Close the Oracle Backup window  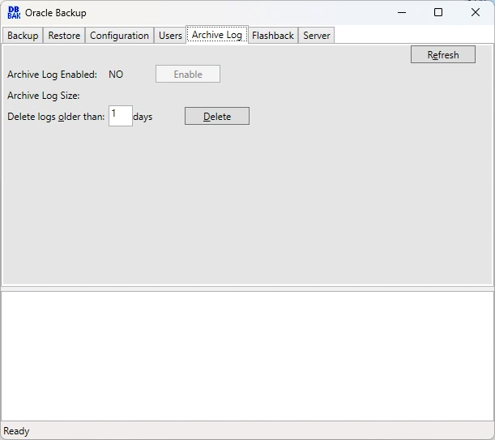tap(476, 13)
